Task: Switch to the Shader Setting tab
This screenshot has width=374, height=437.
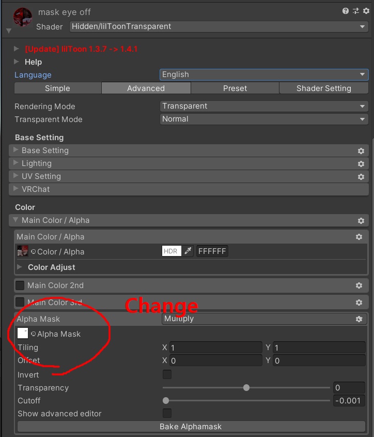Action: (x=323, y=88)
